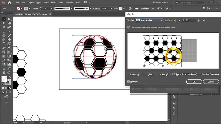Click the Home icon
The height and width of the screenshot is (124, 221).
[x=9, y=2]
